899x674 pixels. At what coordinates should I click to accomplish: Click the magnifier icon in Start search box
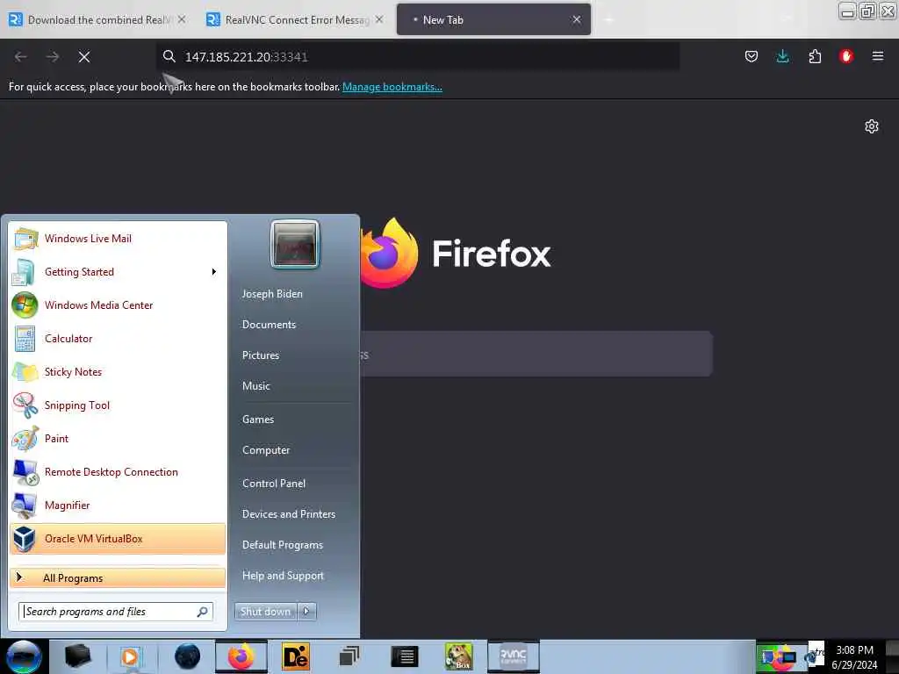click(x=203, y=612)
